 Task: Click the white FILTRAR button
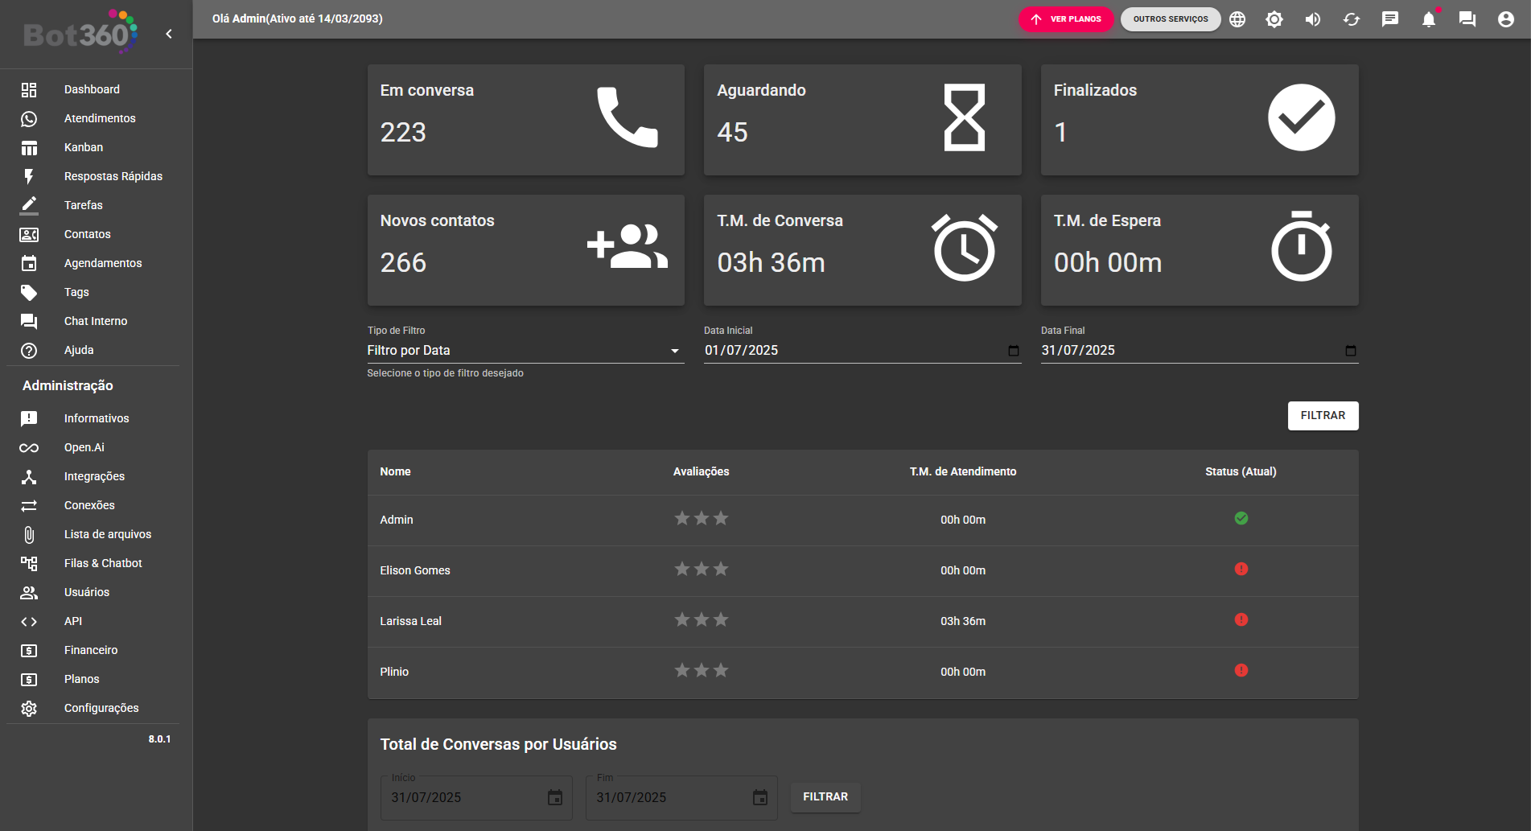(1323, 416)
